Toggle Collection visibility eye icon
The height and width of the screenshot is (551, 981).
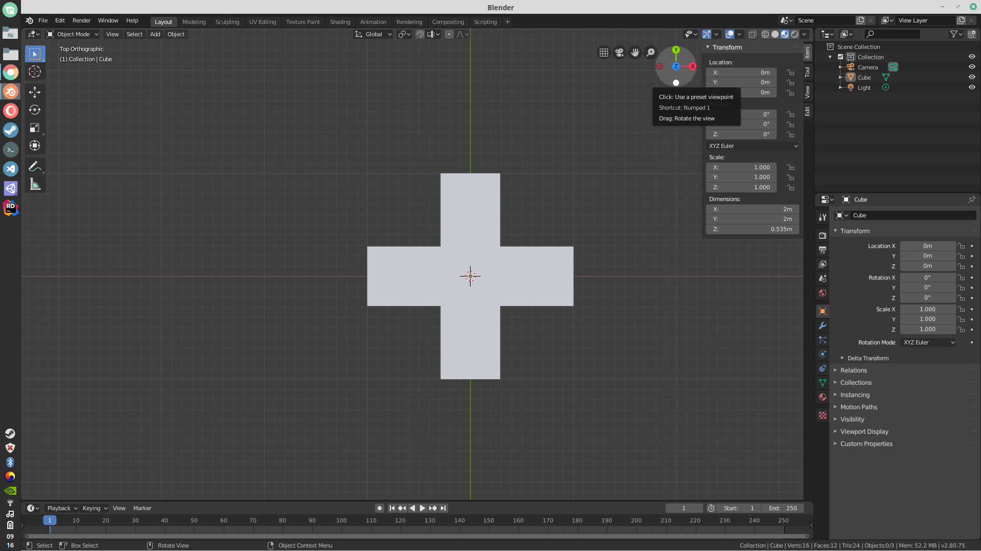pos(972,57)
